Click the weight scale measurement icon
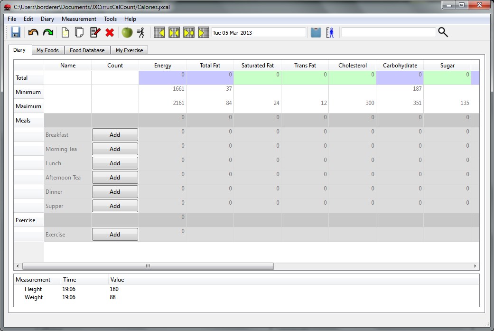The image size is (494, 331). click(x=316, y=32)
